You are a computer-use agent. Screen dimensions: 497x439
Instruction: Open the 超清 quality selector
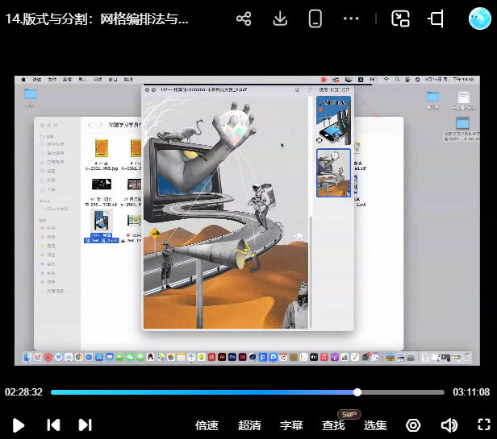click(x=249, y=425)
